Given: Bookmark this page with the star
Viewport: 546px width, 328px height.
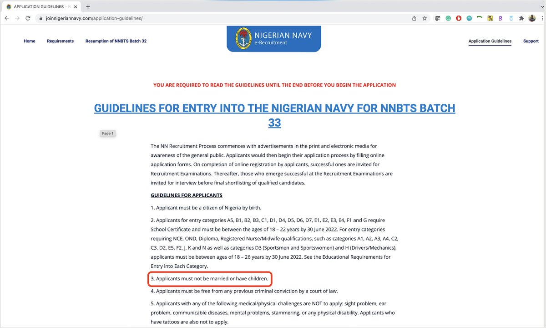Looking at the screenshot, I should pyautogui.click(x=425, y=18).
